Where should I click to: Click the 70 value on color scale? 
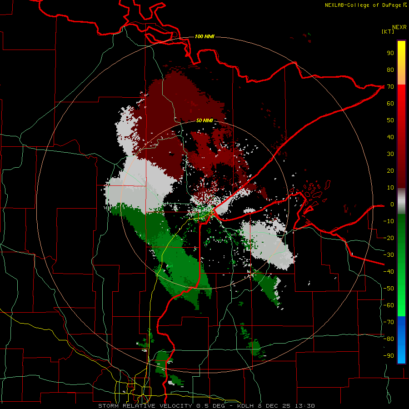[390, 87]
